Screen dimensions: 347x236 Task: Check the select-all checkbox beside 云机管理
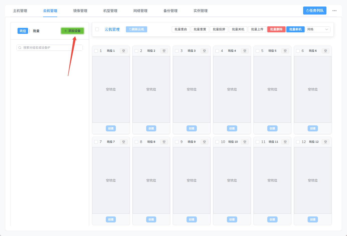pyautogui.click(x=97, y=29)
